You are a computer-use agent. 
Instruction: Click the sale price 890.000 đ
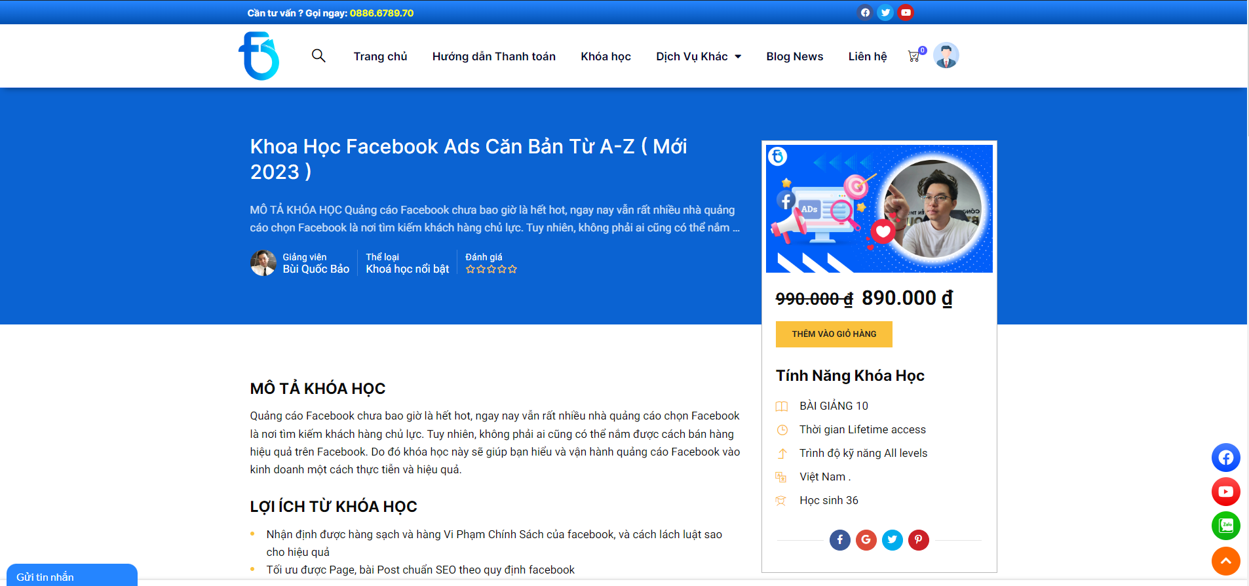pos(907,298)
